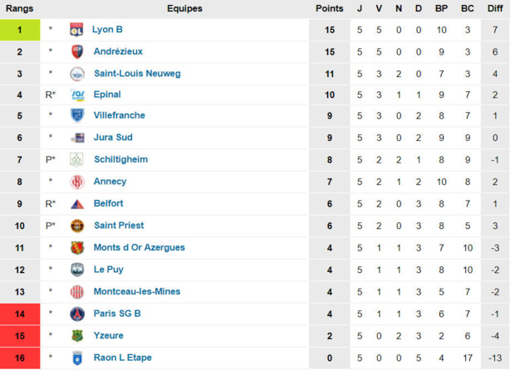Click the red rank 16 cell
This screenshot has width=510, height=370.
[20, 358]
